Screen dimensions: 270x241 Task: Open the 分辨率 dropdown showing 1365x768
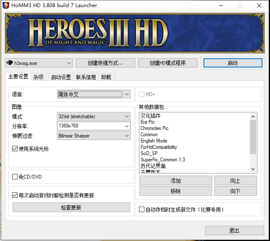point(94,126)
